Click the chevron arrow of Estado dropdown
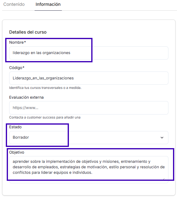 tap(162, 137)
